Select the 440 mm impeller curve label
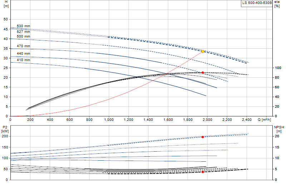Viewport: 286px width, 186px height. point(23,54)
